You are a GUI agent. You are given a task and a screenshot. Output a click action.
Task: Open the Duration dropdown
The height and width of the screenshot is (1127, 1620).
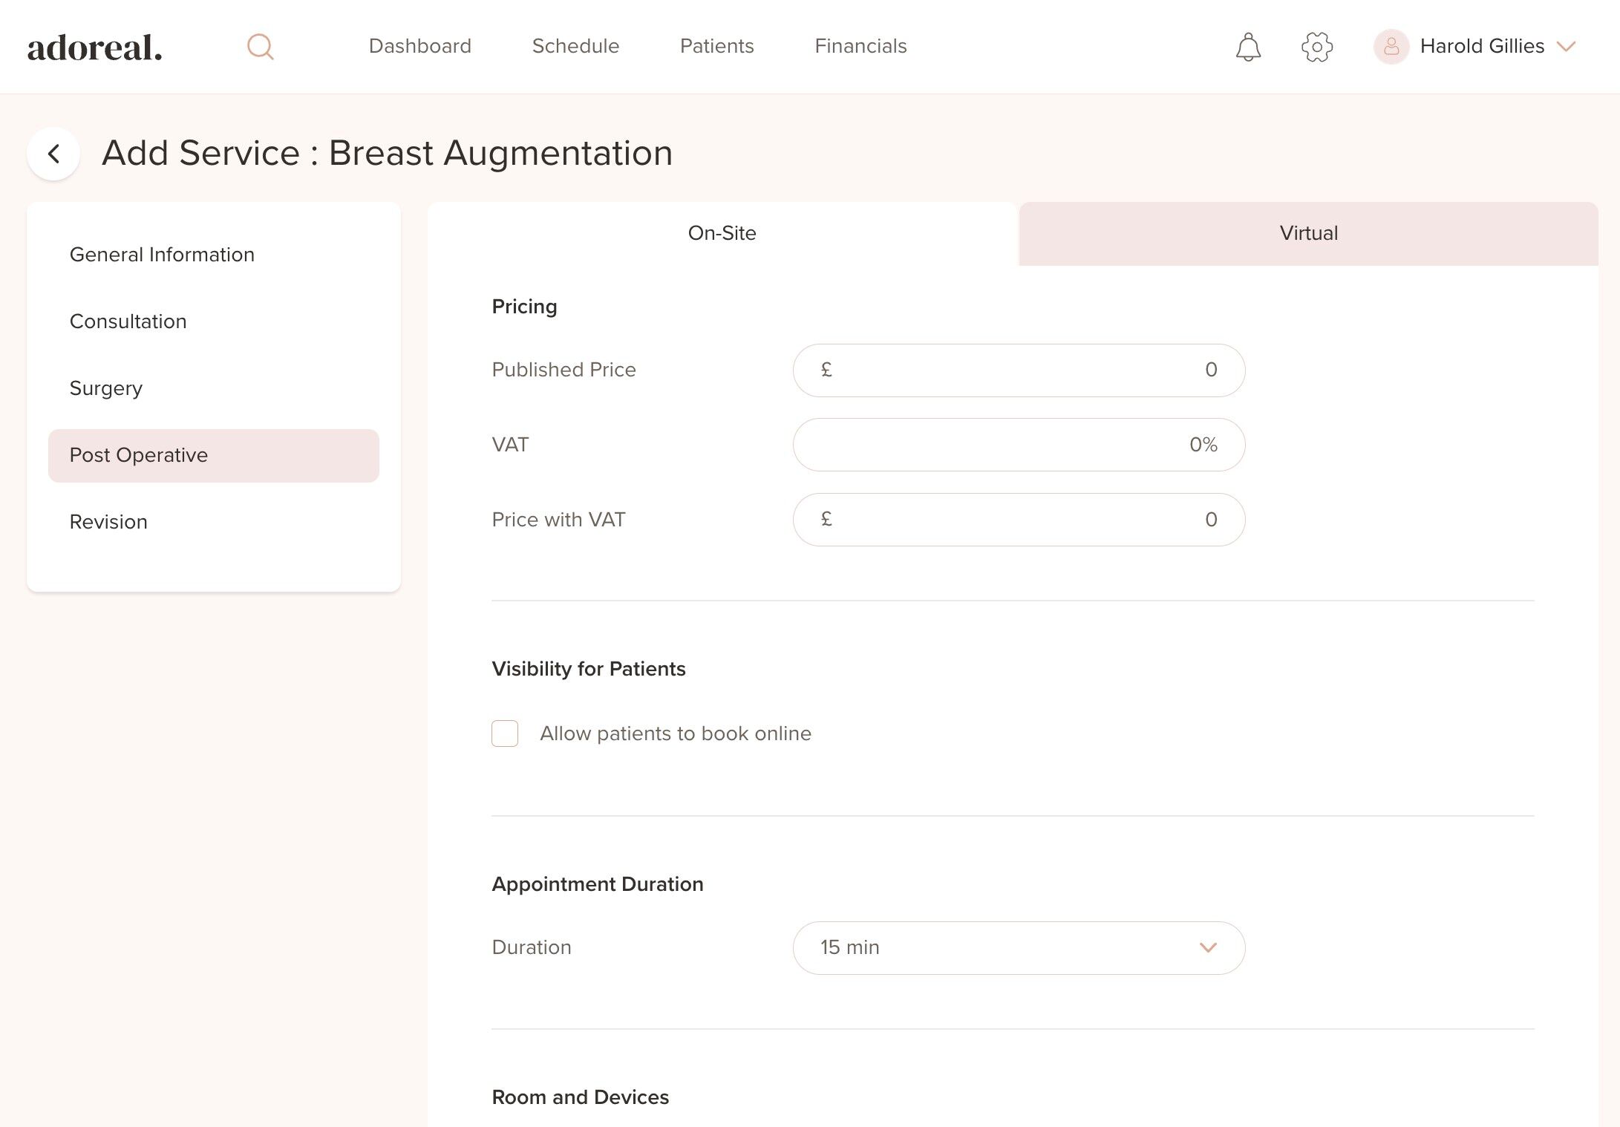pos(1018,947)
